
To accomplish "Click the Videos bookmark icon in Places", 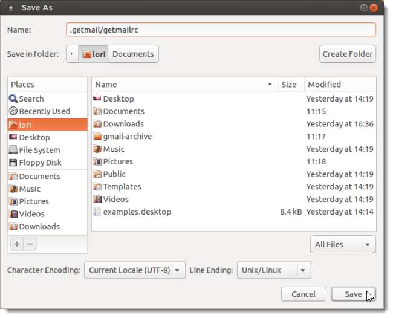I will 13,214.
